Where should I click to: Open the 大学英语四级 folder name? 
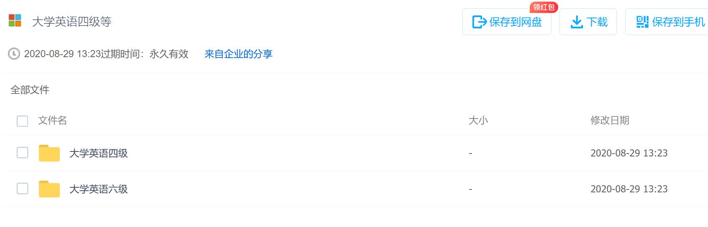click(x=98, y=153)
